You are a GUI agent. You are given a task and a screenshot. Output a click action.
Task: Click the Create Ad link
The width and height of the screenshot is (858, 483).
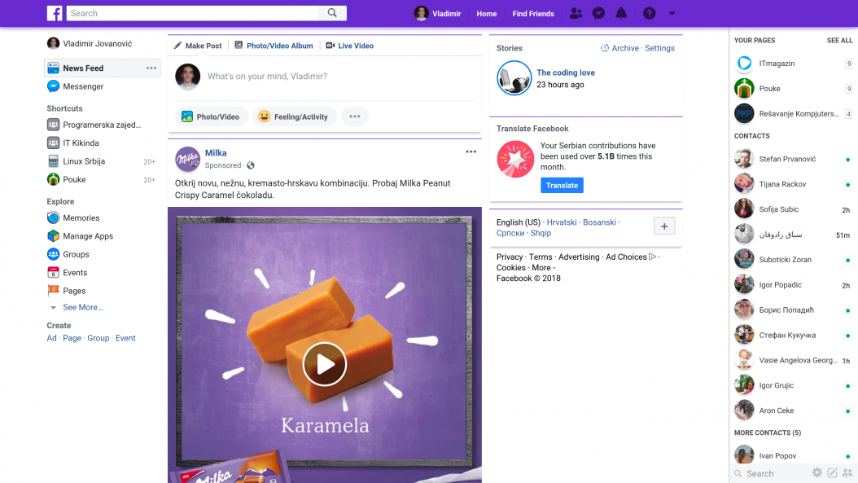point(51,338)
